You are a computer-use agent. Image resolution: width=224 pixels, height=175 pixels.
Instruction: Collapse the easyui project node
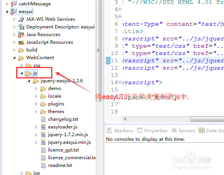click(x=7, y=12)
